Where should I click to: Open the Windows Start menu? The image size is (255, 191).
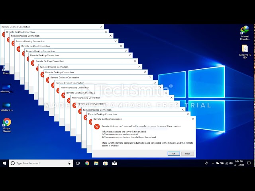point(4,163)
